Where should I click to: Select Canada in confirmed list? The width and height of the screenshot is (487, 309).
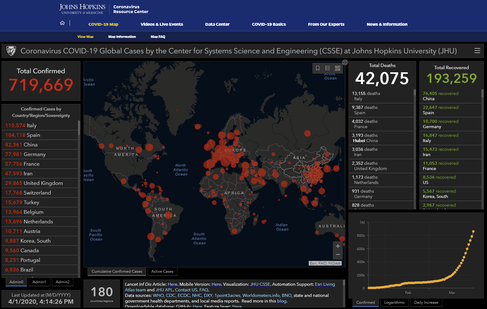[x=40, y=250]
